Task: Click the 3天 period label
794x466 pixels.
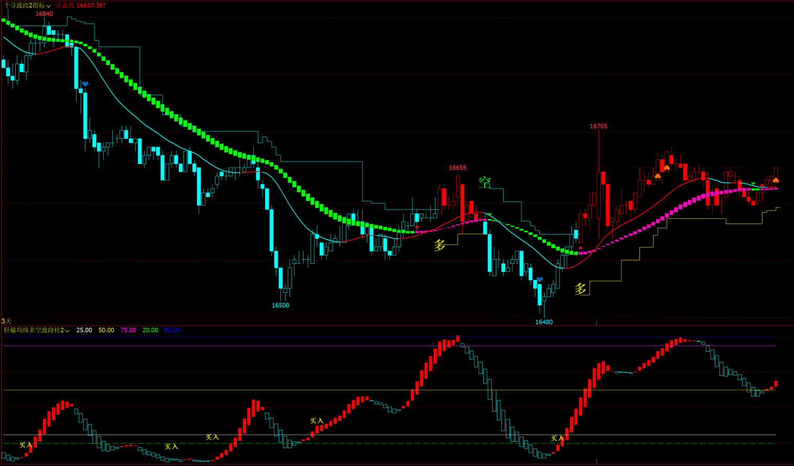Action: coord(6,321)
